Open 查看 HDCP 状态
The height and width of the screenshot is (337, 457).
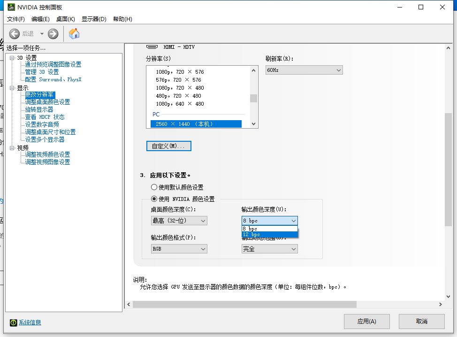(x=45, y=117)
